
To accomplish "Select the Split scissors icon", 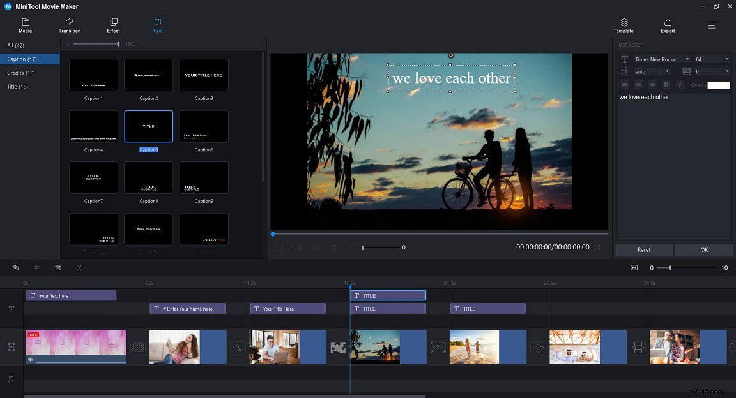I will pos(79,267).
